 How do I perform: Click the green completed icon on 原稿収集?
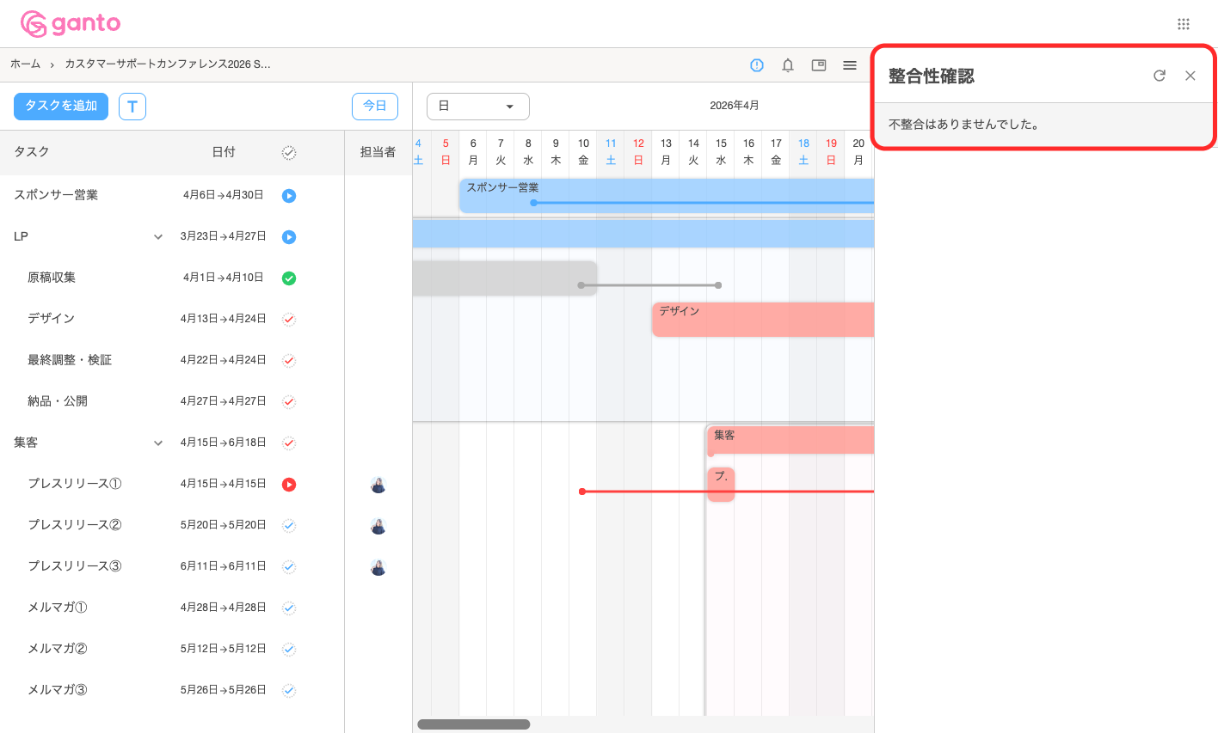pos(288,277)
